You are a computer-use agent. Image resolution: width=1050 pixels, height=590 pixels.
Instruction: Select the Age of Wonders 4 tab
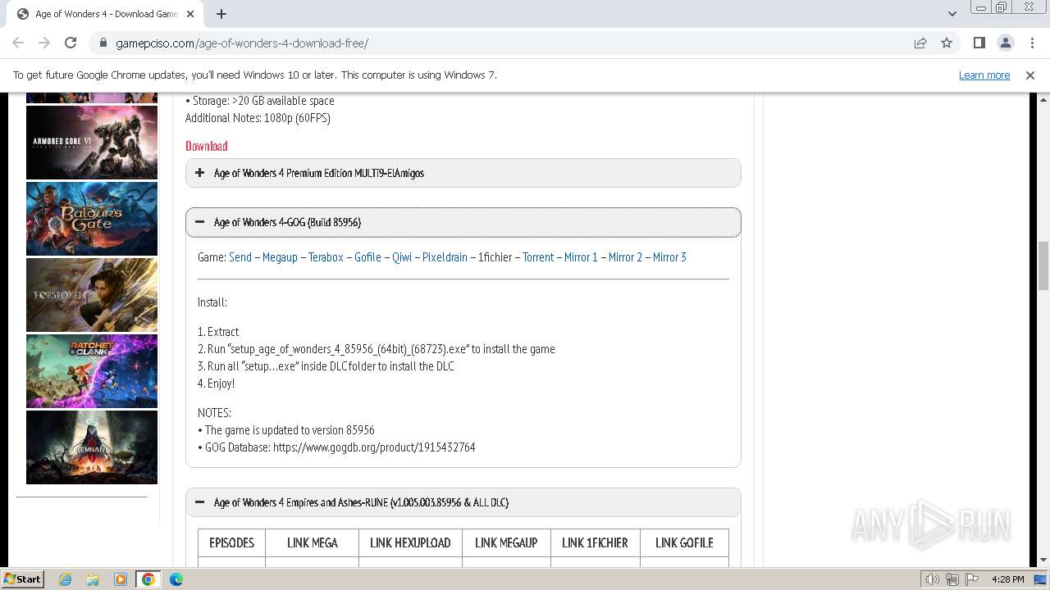[105, 14]
